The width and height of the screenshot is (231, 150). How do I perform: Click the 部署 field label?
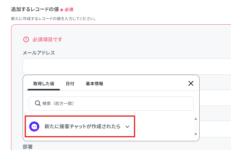[x=28, y=147]
